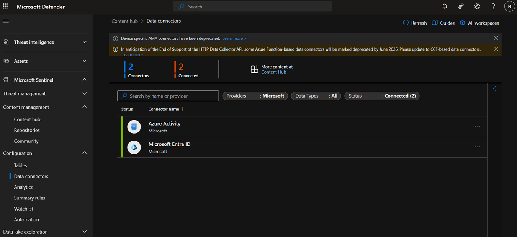Open Tables under Configuration
The height and width of the screenshot is (237, 517).
20,165
